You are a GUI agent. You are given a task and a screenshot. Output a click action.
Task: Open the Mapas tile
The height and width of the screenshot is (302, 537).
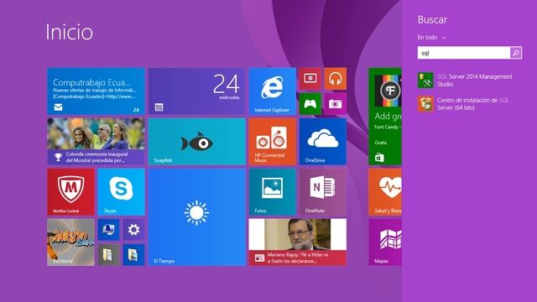point(385,242)
